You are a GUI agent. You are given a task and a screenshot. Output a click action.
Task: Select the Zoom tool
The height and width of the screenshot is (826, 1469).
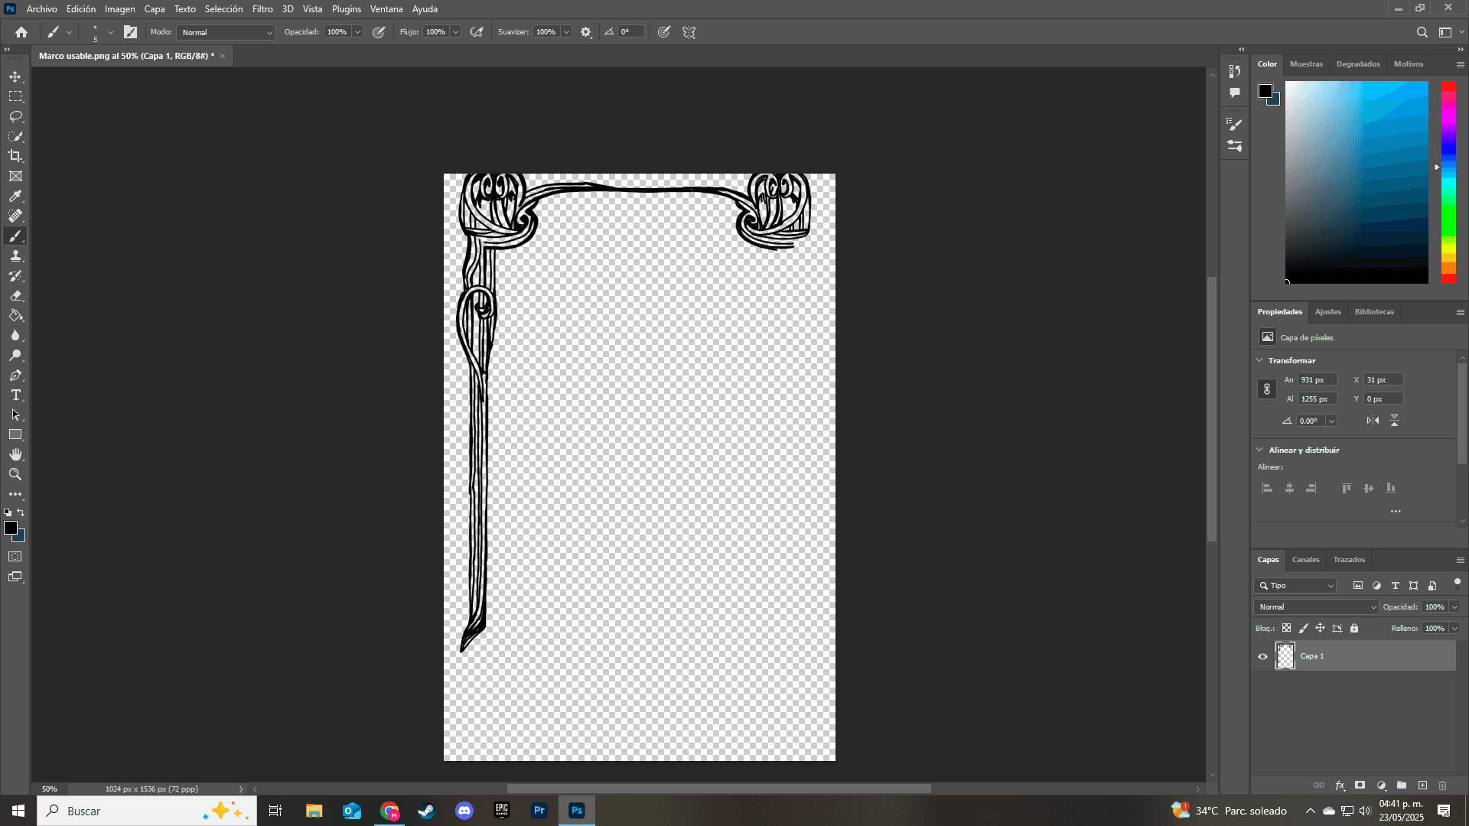point(15,474)
